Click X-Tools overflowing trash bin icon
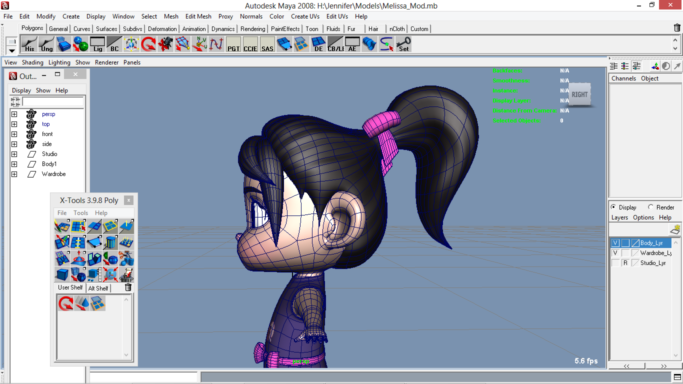Image resolution: width=683 pixels, height=384 pixels. [126, 274]
